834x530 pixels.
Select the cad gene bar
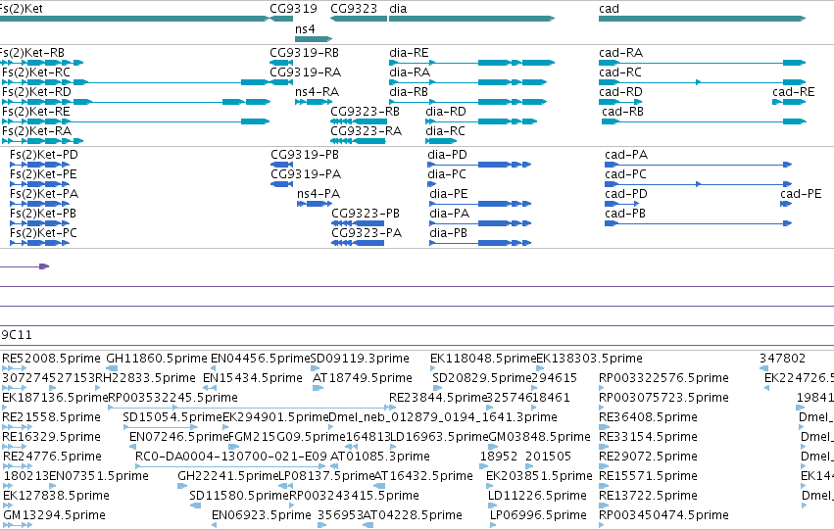pyautogui.click(x=702, y=19)
